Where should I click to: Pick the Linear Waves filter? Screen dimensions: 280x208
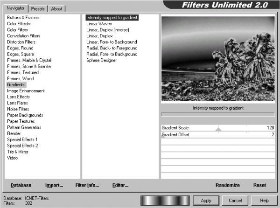point(99,24)
